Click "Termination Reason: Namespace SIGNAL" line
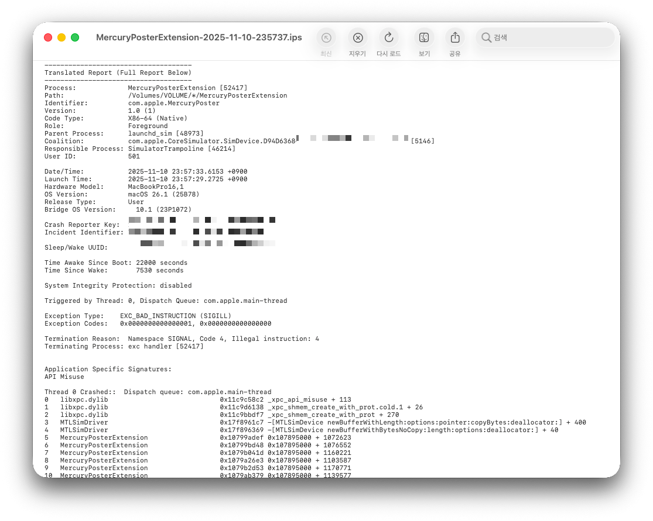 (182, 339)
